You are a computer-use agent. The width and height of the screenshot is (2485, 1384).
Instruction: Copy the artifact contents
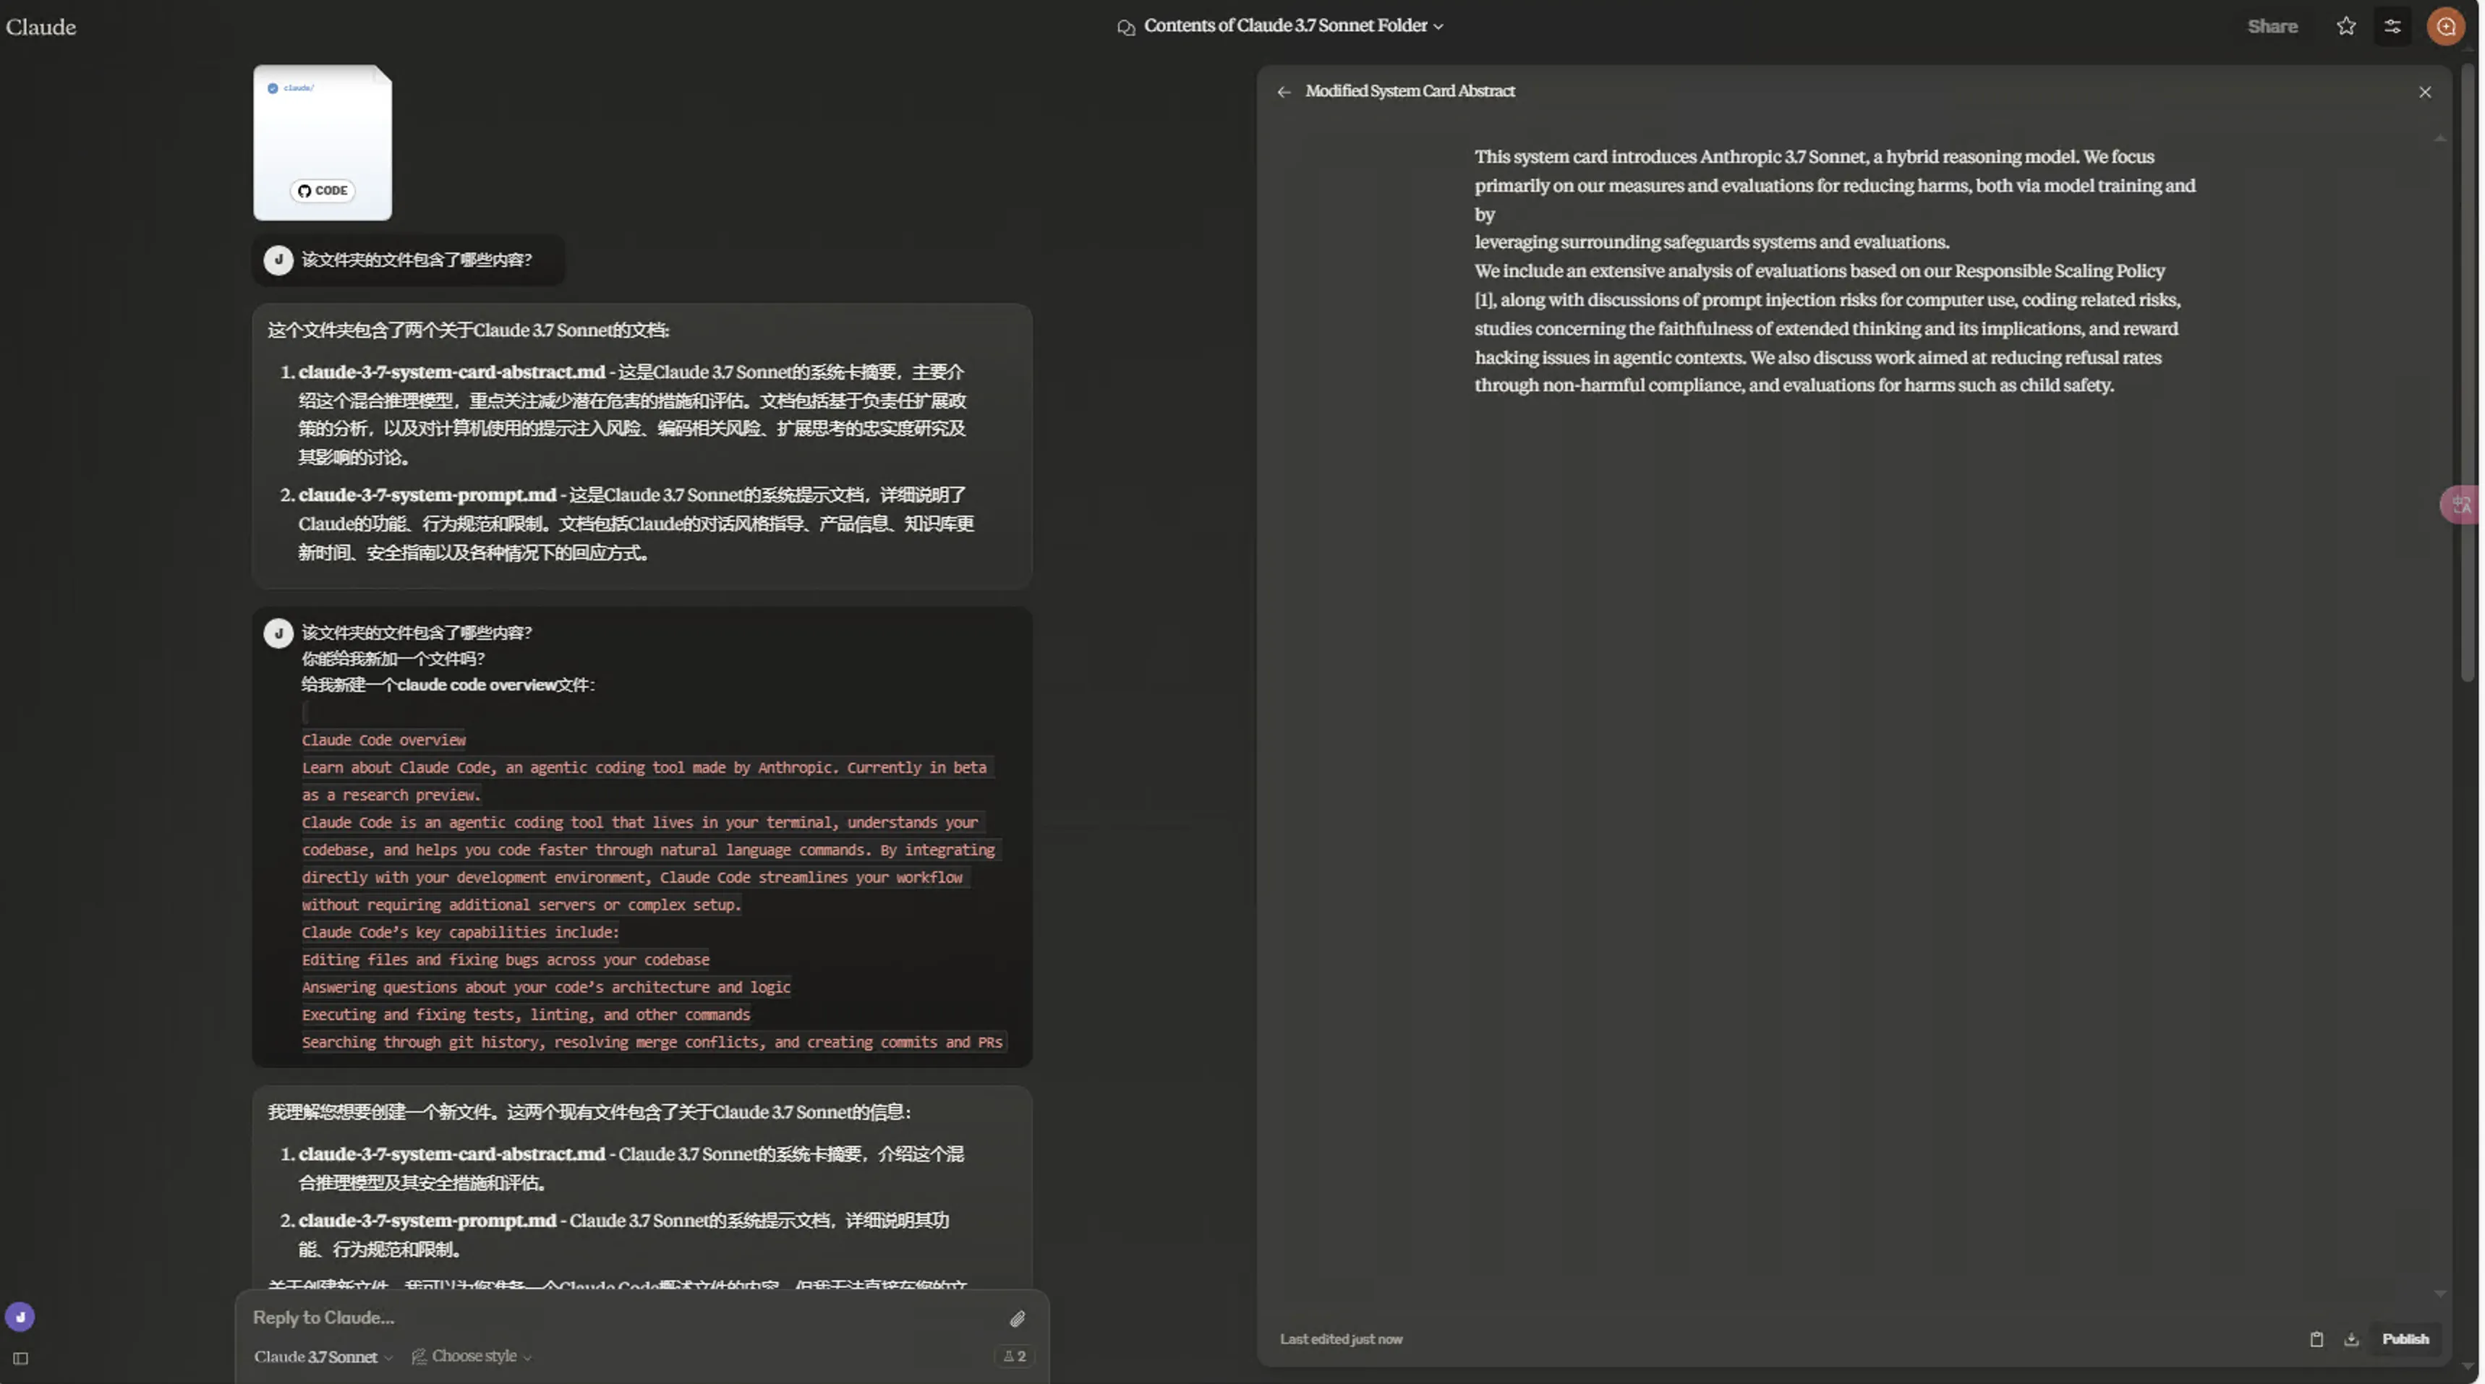(x=2316, y=1338)
